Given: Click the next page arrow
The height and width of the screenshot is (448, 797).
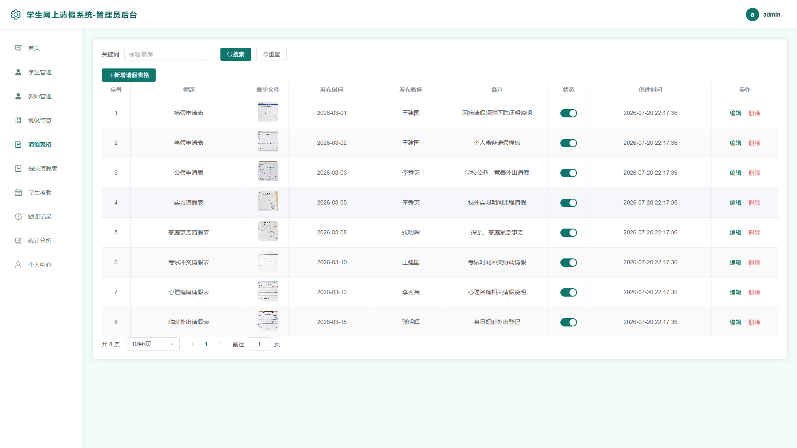Looking at the screenshot, I should tap(220, 344).
